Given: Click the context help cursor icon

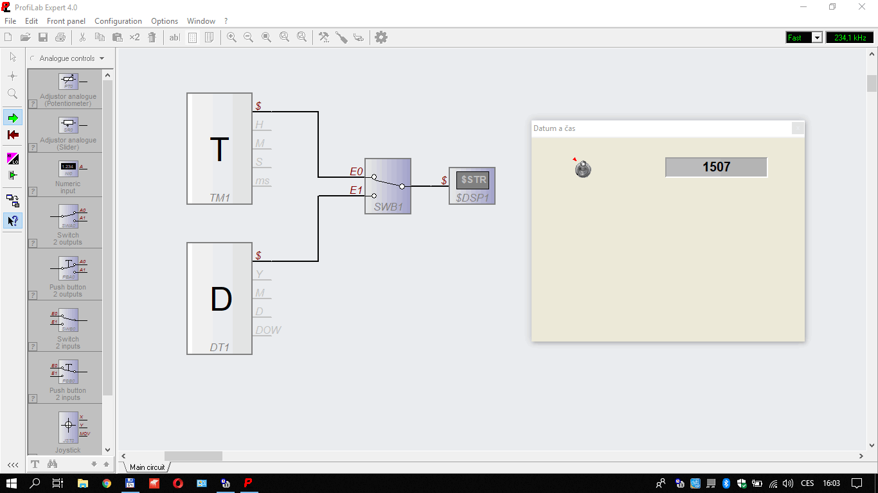Looking at the screenshot, I should point(12,221).
